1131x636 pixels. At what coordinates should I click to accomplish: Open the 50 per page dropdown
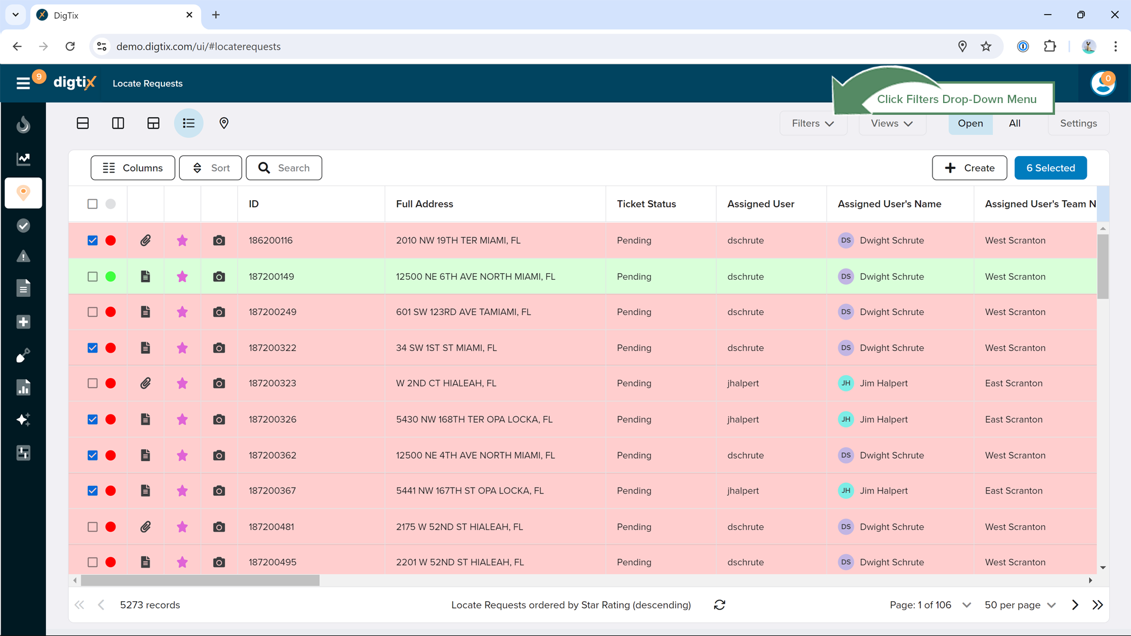(x=1020, y=605)
